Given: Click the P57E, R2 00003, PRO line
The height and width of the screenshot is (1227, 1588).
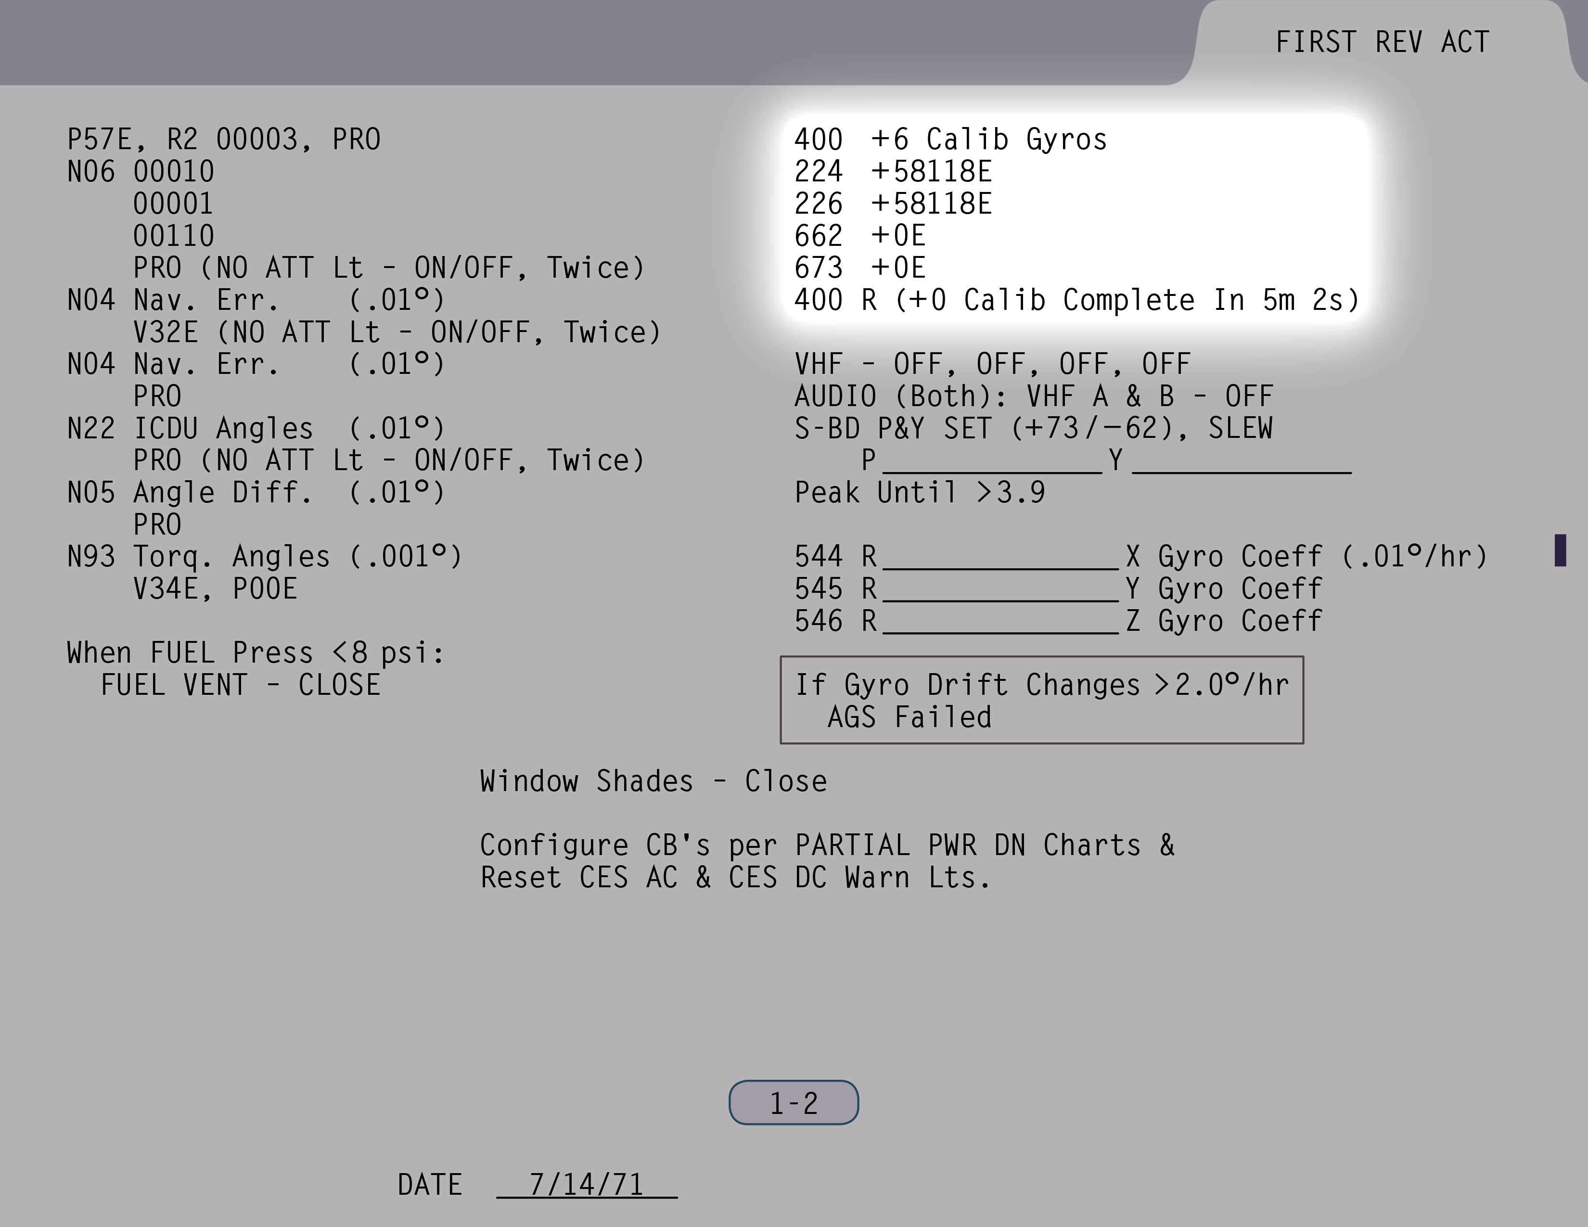Looking at the screenshot, I should (x=223, y=140).
